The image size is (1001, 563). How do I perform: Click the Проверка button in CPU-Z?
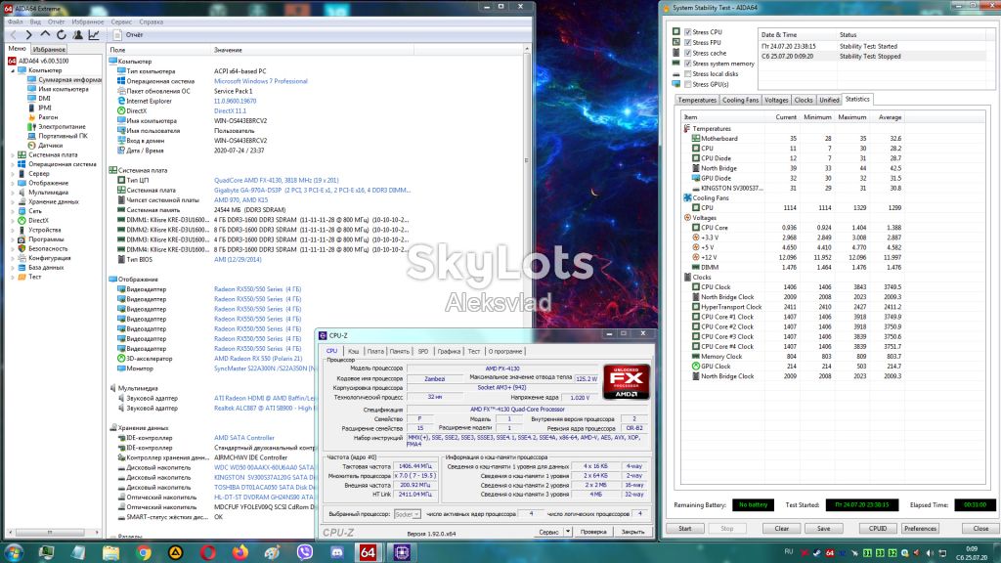[x=593, y=531]
